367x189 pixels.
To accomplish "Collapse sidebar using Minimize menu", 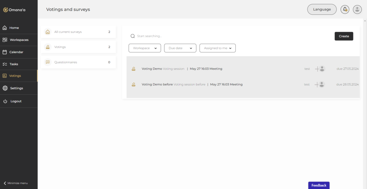I will point(16,183).
